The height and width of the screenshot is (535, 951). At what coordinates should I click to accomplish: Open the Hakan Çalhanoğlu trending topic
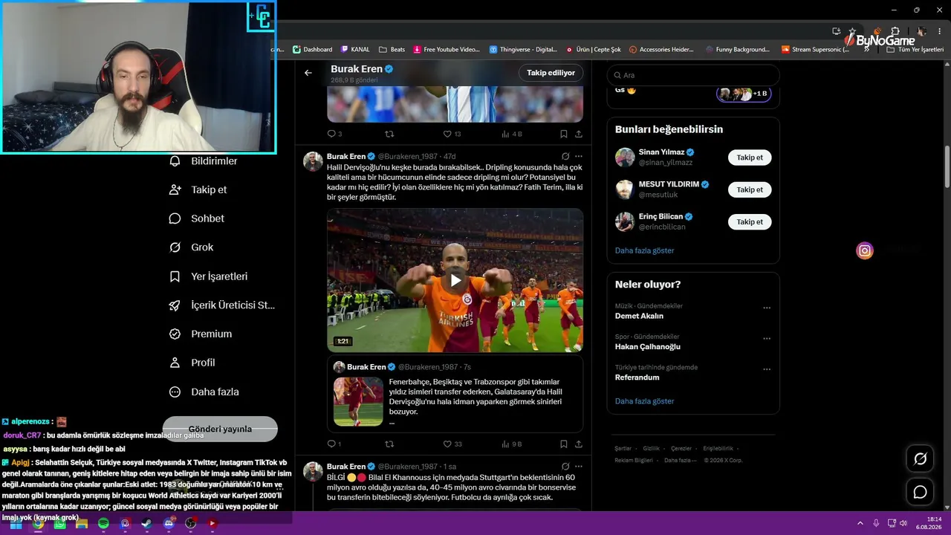coord(647,346)
